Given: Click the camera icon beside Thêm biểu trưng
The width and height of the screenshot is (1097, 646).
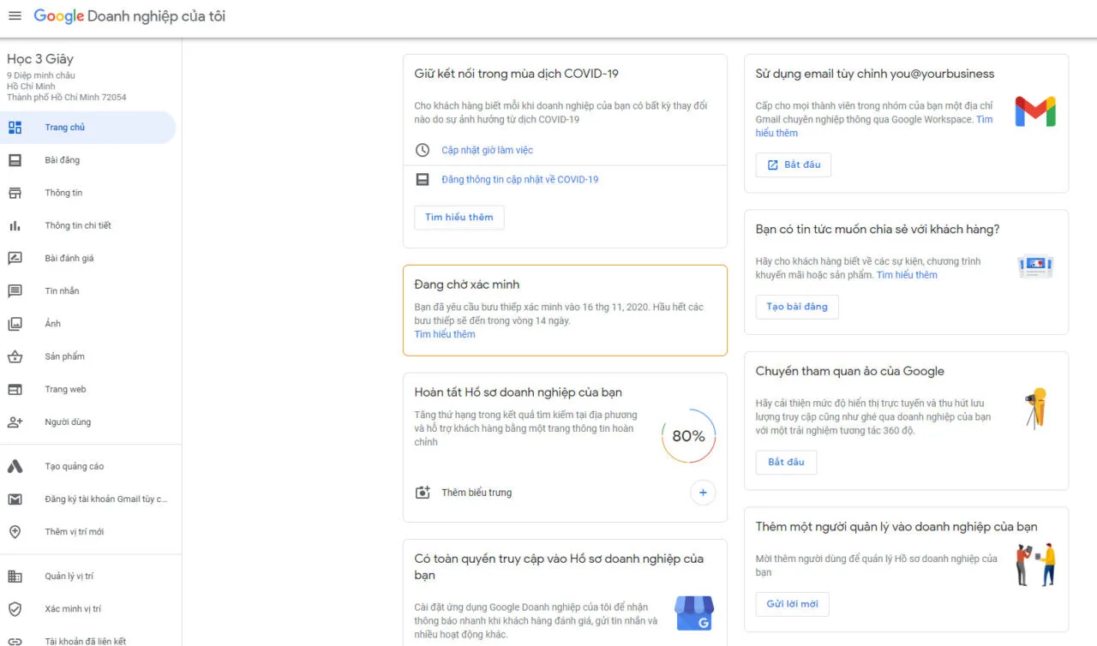Looking at the screenshot, I should click(422, 493).
